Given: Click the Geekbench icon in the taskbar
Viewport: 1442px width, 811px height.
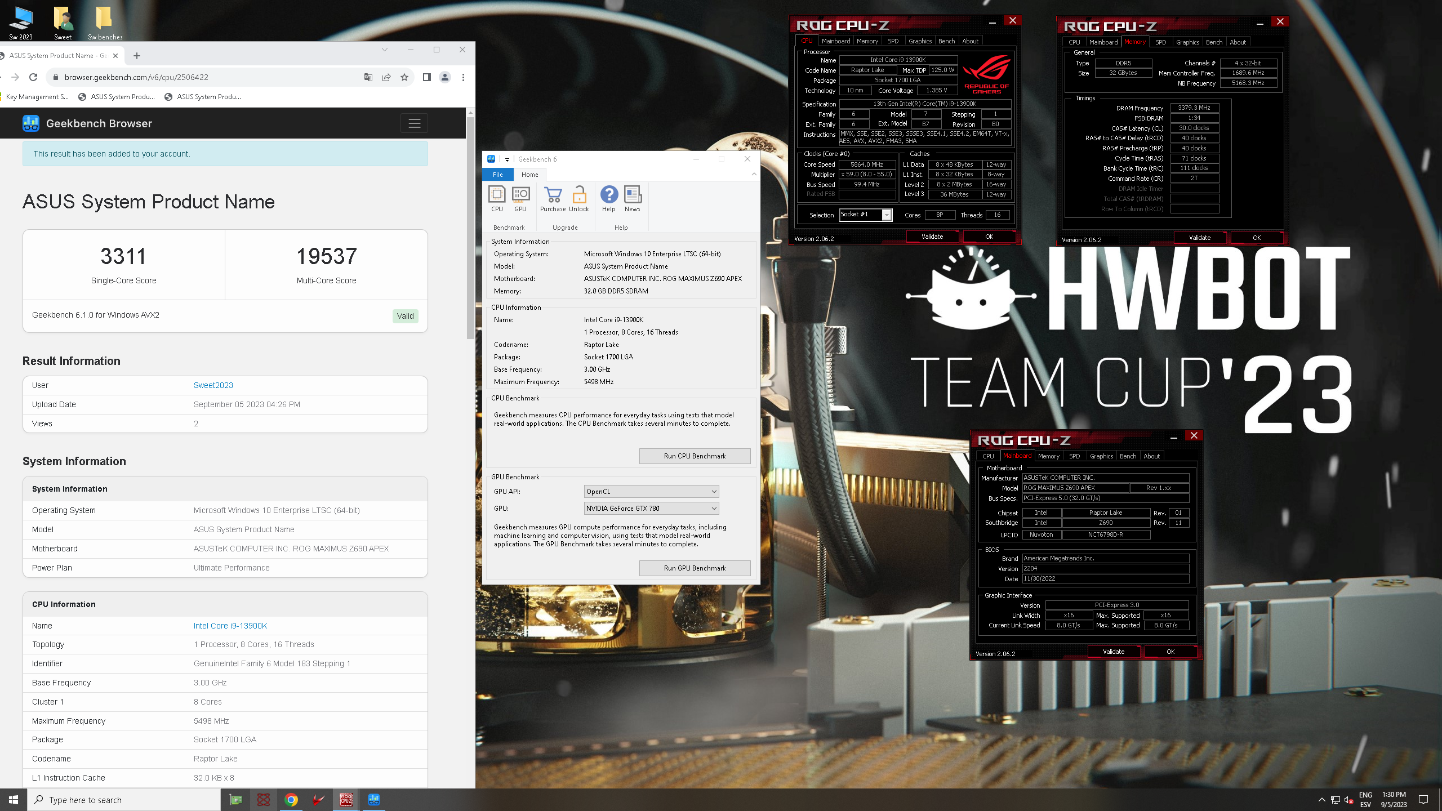Looking at the screenshot, I should [x=373, y=800].
